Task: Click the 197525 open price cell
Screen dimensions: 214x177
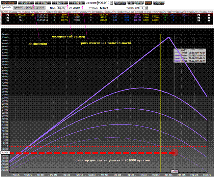Action: coord(77,18)
